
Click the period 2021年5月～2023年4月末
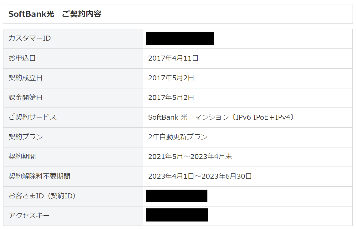coord(190,157)
